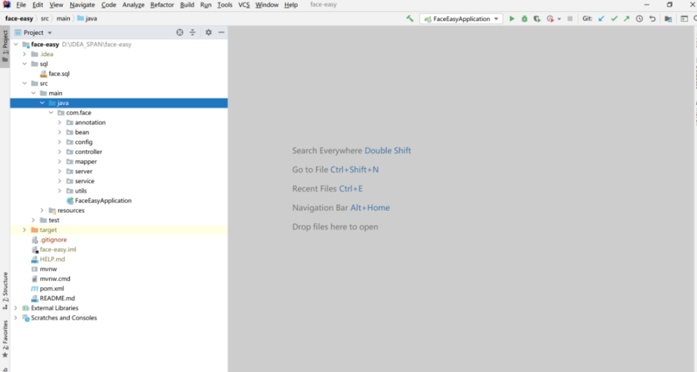Expand the controller package

coord(59,152)
